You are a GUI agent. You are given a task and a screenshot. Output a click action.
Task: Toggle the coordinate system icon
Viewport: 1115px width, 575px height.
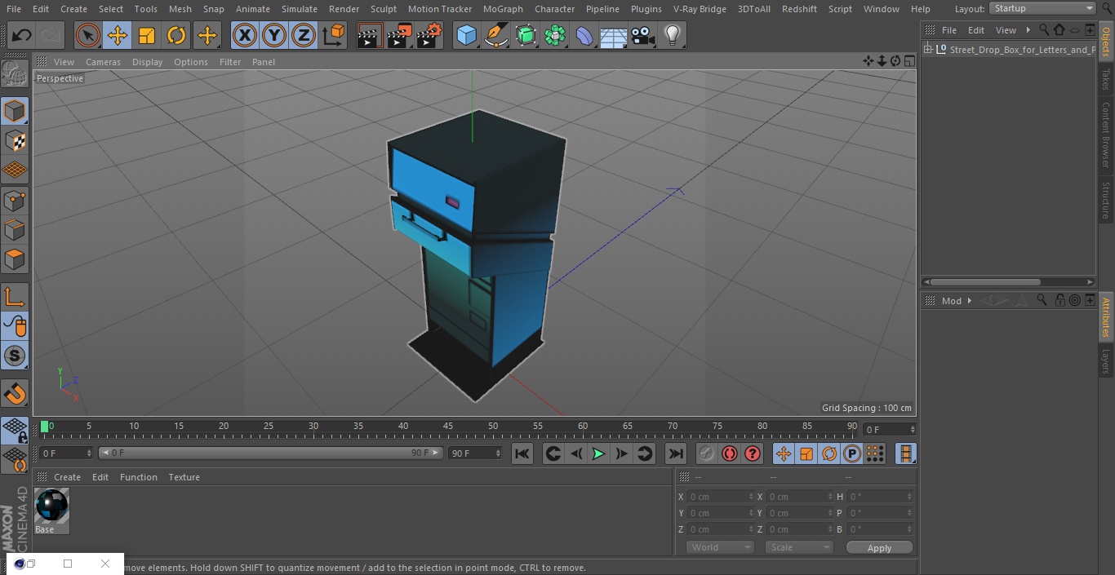[334, 35]
